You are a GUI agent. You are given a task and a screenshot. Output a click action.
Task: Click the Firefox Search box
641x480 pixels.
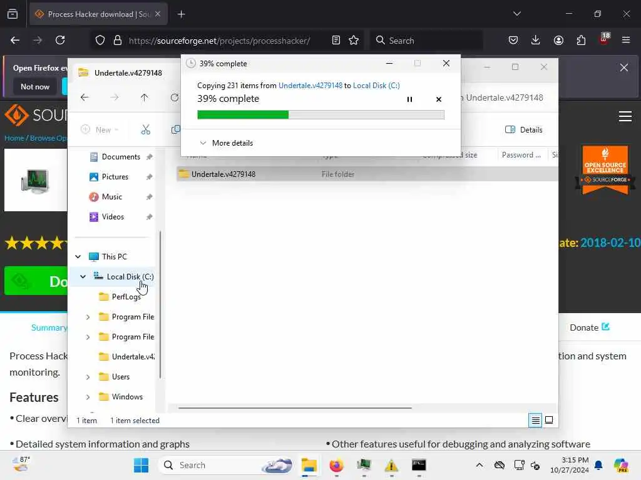(x=426, y=41)
